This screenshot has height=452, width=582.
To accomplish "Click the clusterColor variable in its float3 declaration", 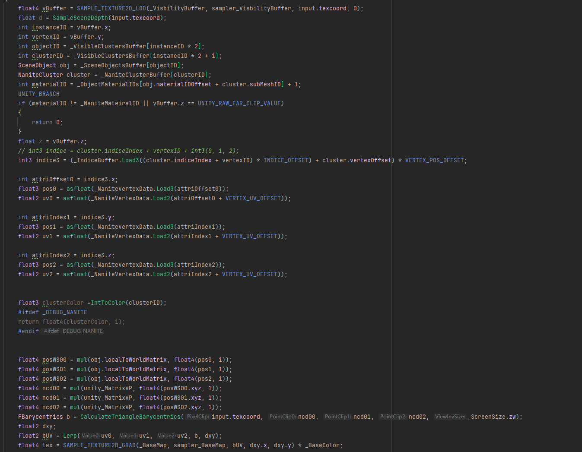I will tap(63, 303).
